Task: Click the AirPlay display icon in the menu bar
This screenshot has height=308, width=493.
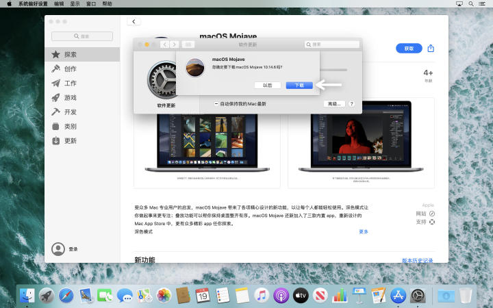Action: click(x=459, y=4)
